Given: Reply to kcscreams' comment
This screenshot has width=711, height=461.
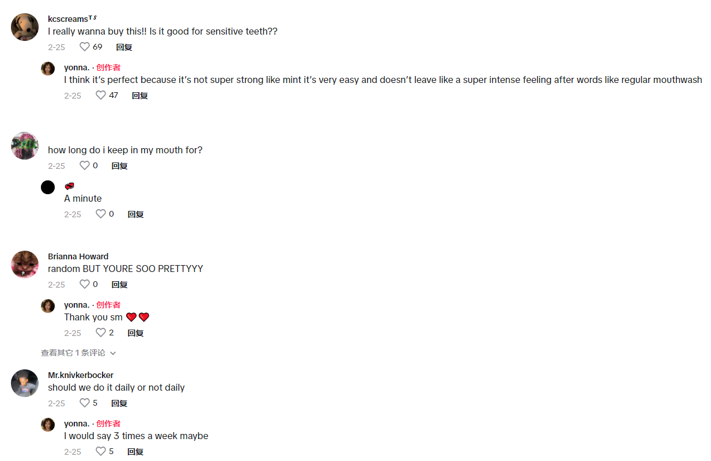Looking at the screenshot, I should pos(124,47).
